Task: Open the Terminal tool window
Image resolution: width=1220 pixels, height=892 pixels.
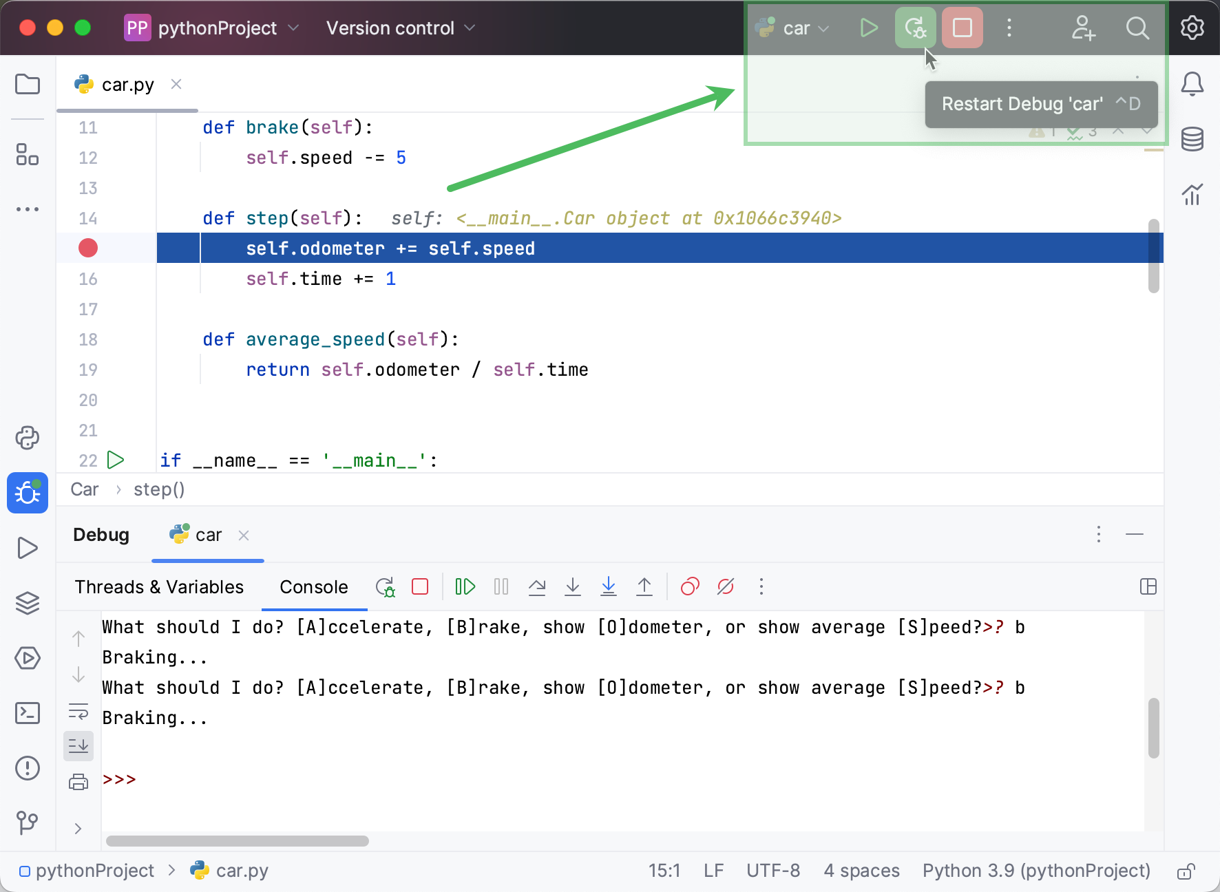Action: (x=28, y=713)
